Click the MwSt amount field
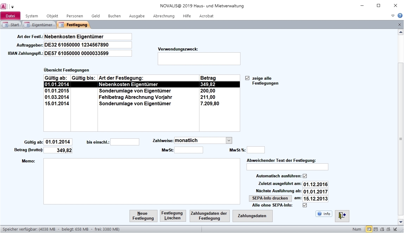The height and width of the screenshot is (233, 404). 188,150
